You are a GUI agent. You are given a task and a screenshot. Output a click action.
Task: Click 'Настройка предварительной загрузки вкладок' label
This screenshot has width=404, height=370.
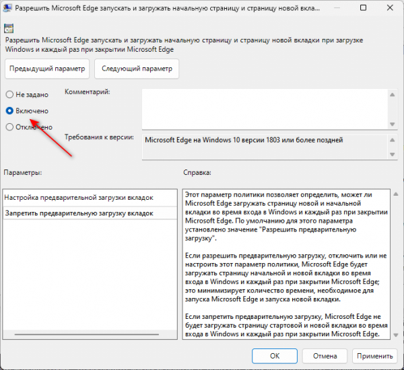click(79, 198)
